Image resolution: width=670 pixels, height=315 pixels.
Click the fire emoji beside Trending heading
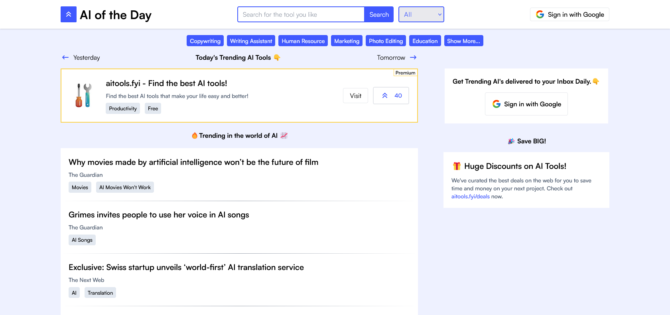pyautogui.click(x=195, y=136)
